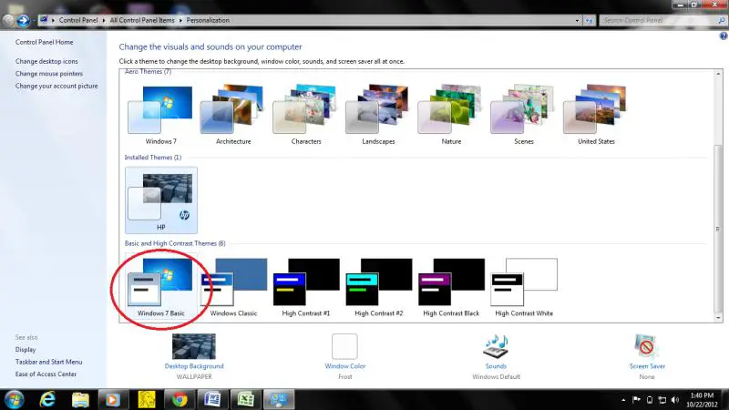Show hidden tray icons arrow
Screen dimensions: 729x410
point(623,400)
